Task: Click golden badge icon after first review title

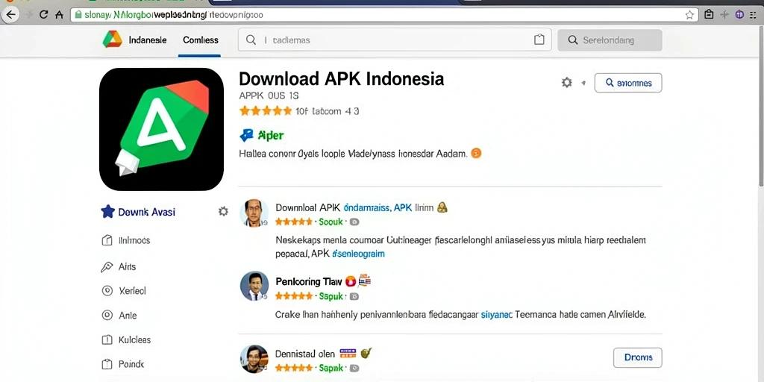Action: click(442, 207)
